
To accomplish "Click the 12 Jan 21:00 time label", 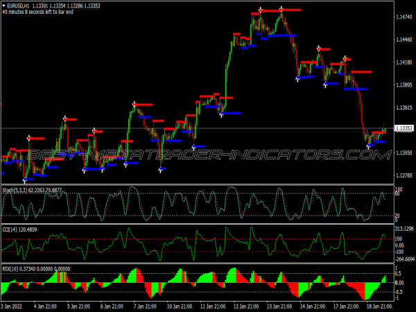I will point(246,306).
